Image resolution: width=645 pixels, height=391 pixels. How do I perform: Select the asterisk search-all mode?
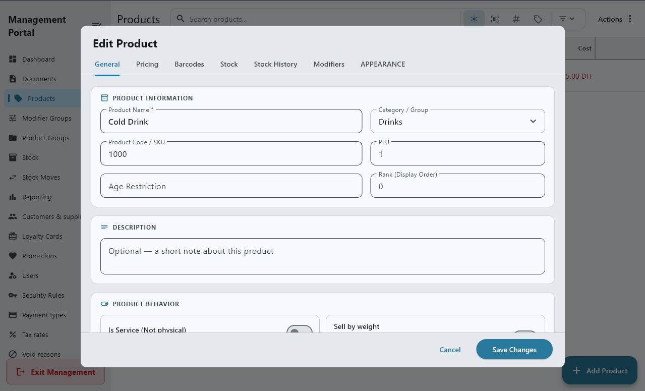[474, 19]
